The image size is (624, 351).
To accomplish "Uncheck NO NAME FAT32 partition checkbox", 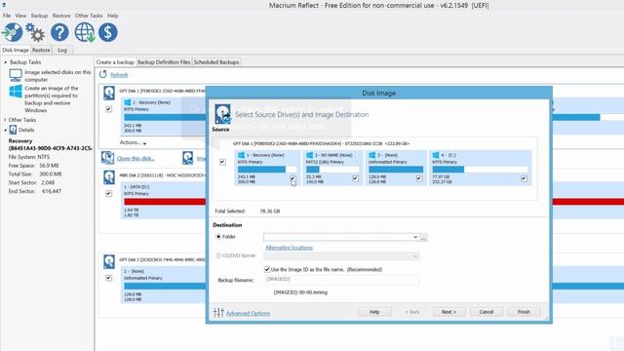I will (355, 178).
